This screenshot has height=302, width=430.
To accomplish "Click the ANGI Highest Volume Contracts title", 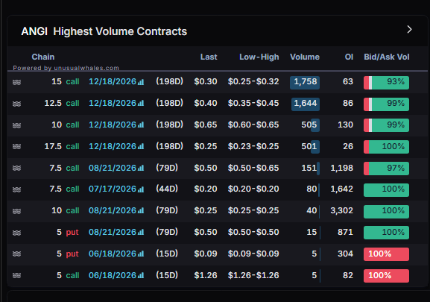I will 104,31.
